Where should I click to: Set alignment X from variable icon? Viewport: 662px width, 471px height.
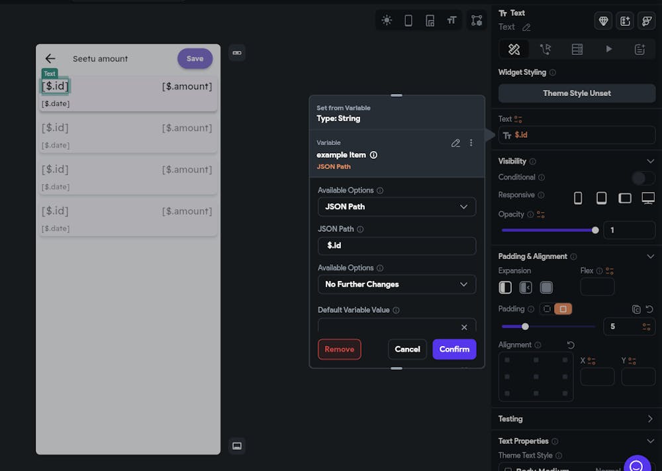(591, 361)
